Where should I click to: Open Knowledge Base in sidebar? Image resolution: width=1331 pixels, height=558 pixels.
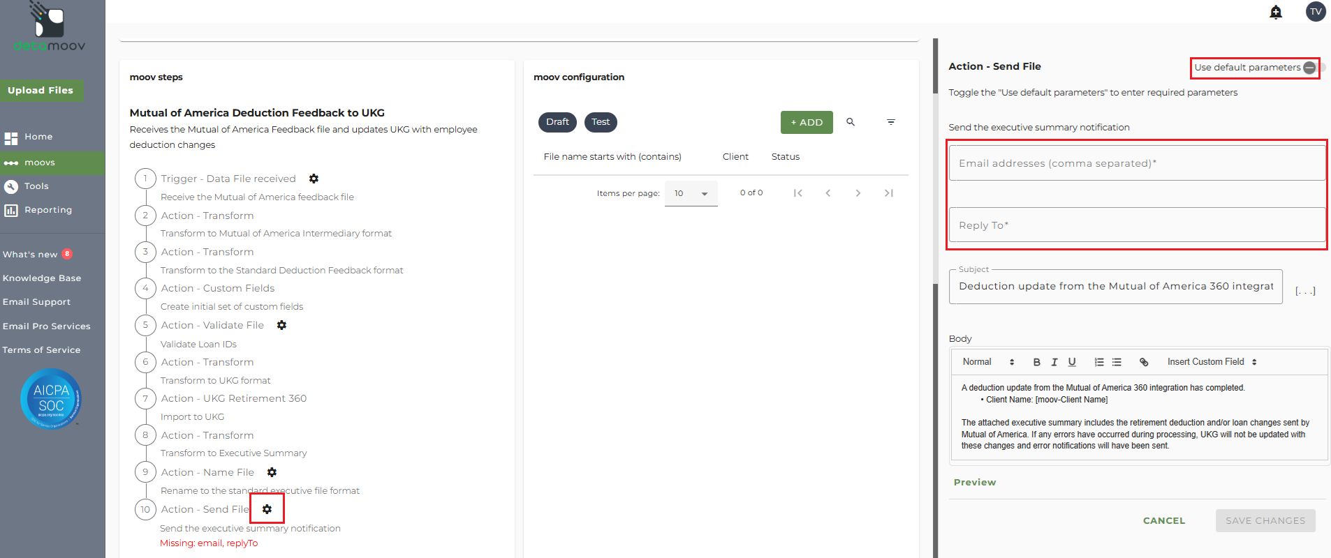tap(42, 278)
